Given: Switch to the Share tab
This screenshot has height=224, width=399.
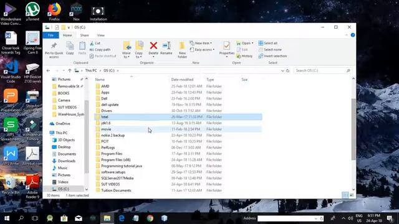Looking at the screenshot, I should (85, 35).
